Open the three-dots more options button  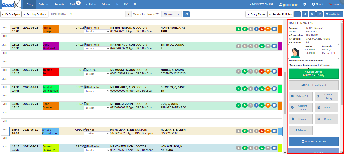(297, 14)
